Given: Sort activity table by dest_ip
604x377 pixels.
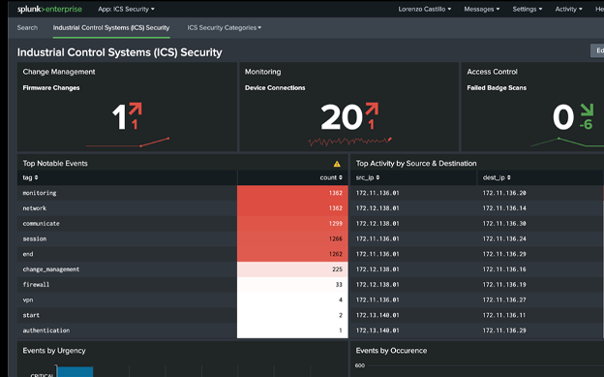Looking at the screenshot, I should [x=497, y=177].
